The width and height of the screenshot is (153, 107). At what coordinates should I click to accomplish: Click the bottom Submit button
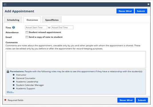142,100
